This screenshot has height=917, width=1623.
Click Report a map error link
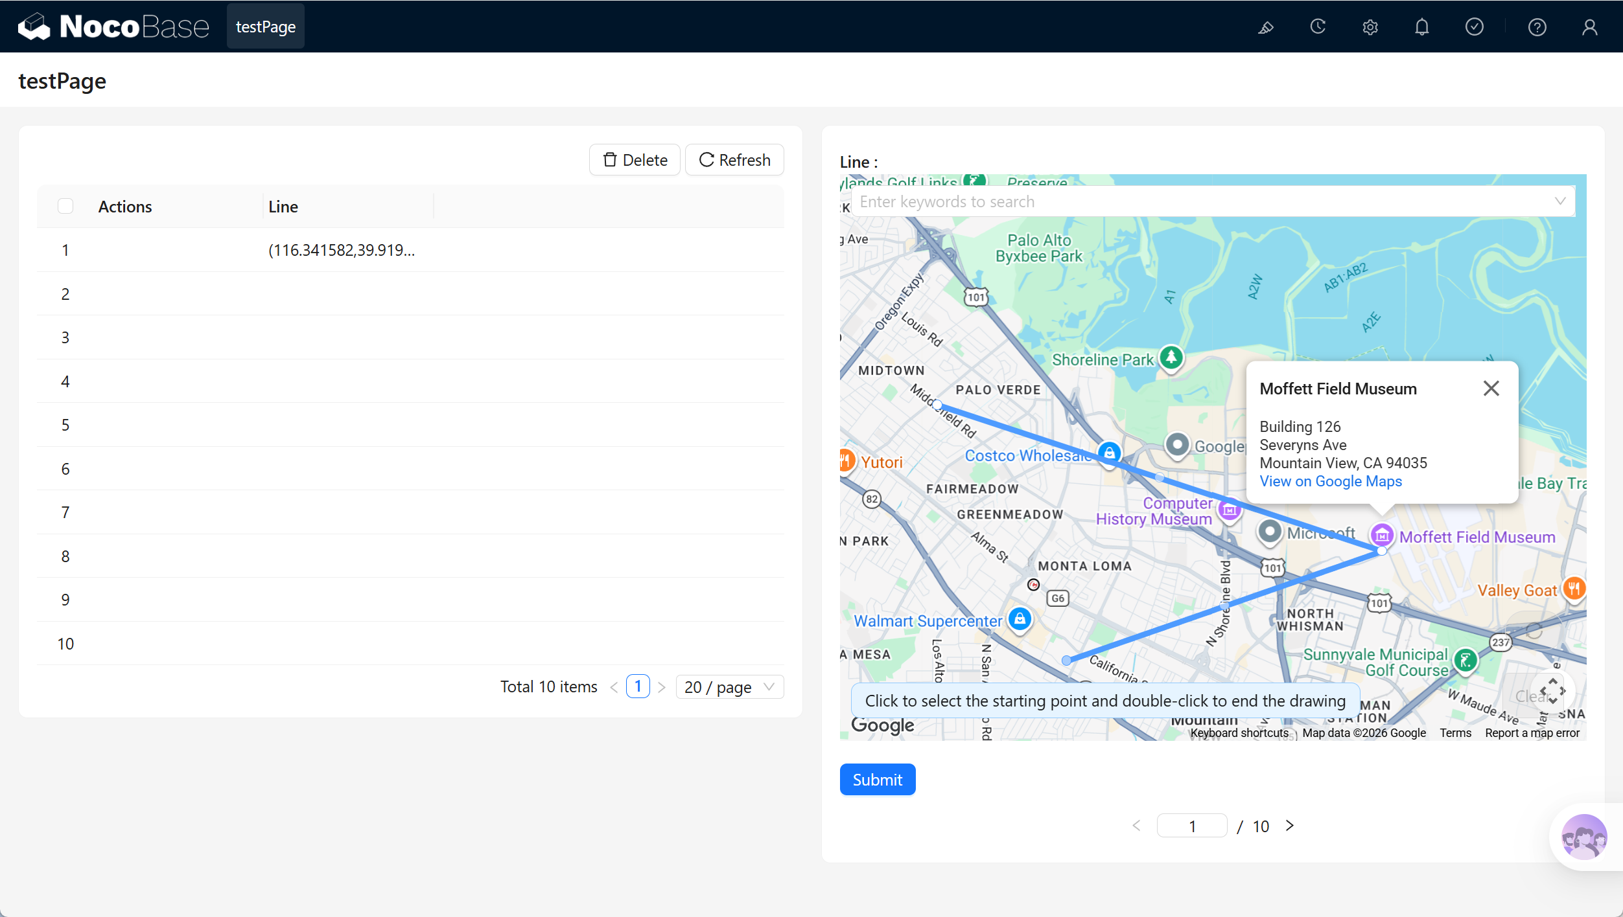coord(1532,733)
